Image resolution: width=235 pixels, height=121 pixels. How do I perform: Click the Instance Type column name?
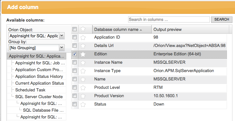click(107, 71)
